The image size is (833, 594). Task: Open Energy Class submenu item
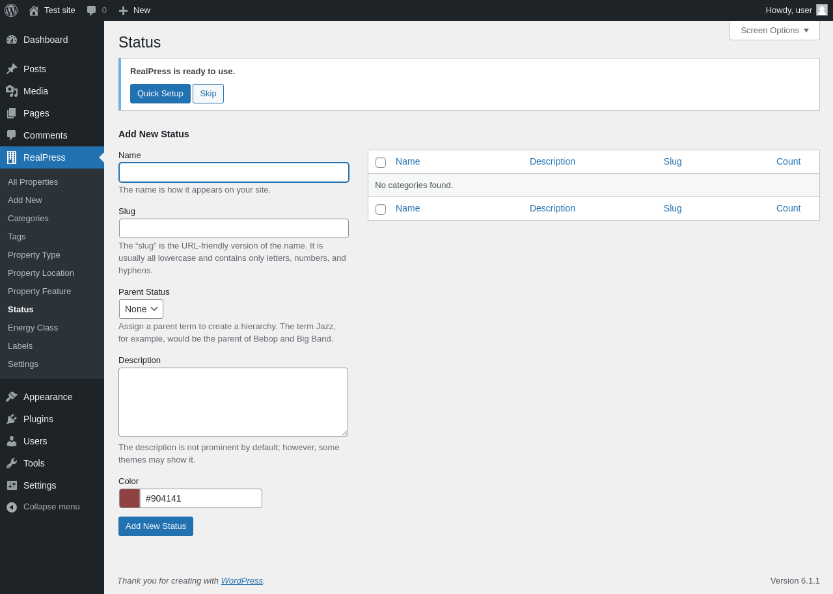pyautogui.click(x=33, y=328)
